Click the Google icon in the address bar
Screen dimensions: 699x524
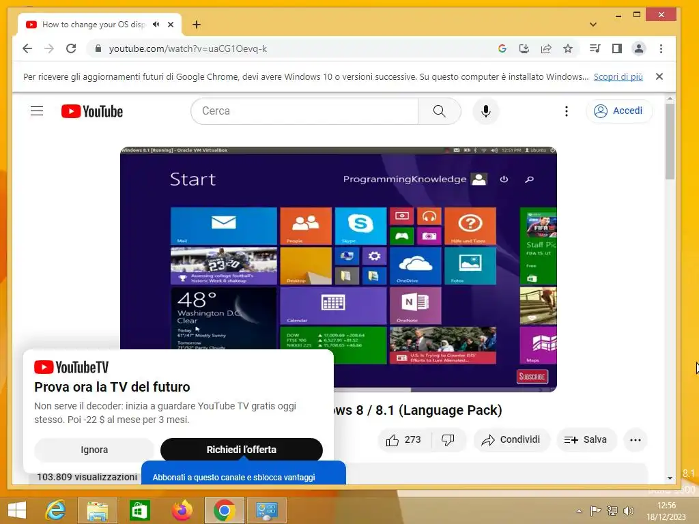pos(502,48)
